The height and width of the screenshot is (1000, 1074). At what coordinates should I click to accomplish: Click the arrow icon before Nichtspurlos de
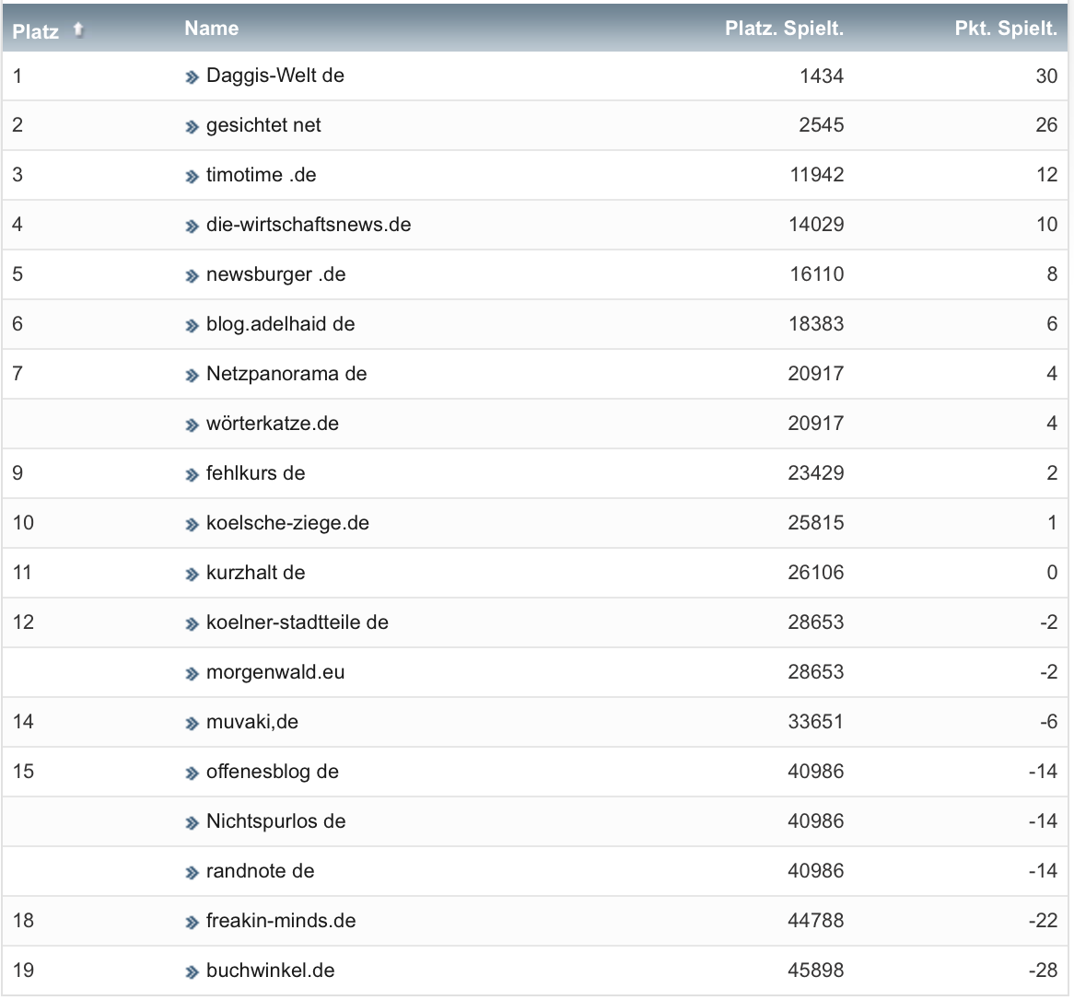[192, 823]
